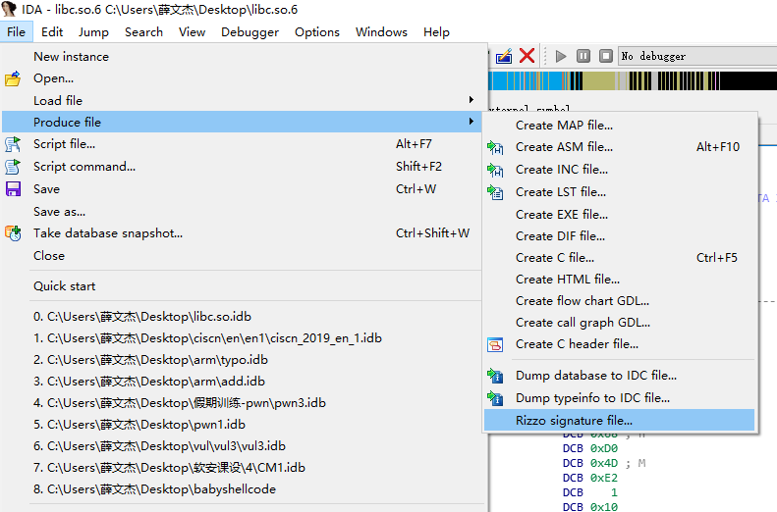Open the Jump menu
Viewport: 777px width, 512px height.
pos(93,32)
